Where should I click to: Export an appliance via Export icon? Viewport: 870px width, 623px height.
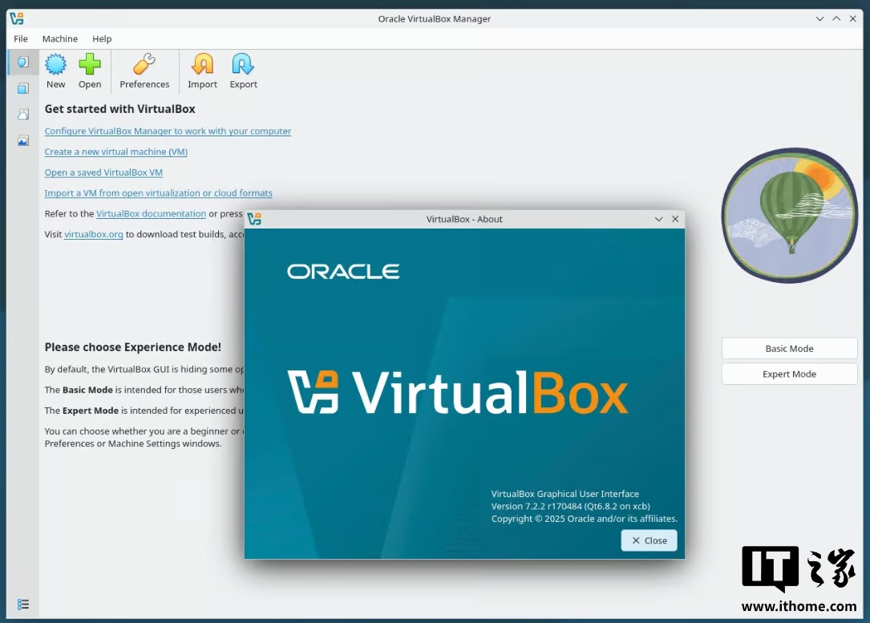[x=243, y=71]
